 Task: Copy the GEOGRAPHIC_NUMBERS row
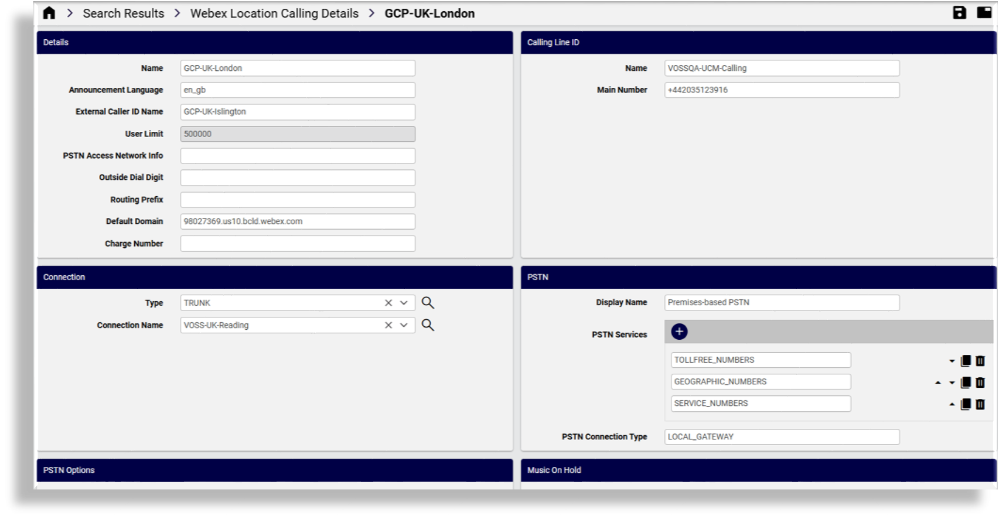(966, 383)
